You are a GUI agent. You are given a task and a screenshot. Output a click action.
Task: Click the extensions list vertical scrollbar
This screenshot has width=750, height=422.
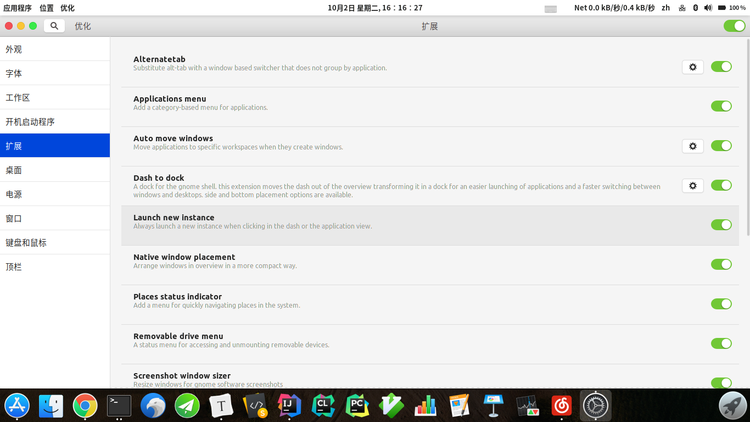click(x=747, y=137)
